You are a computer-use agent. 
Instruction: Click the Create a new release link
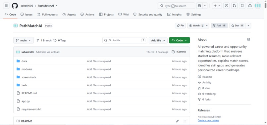pos(208,120)
